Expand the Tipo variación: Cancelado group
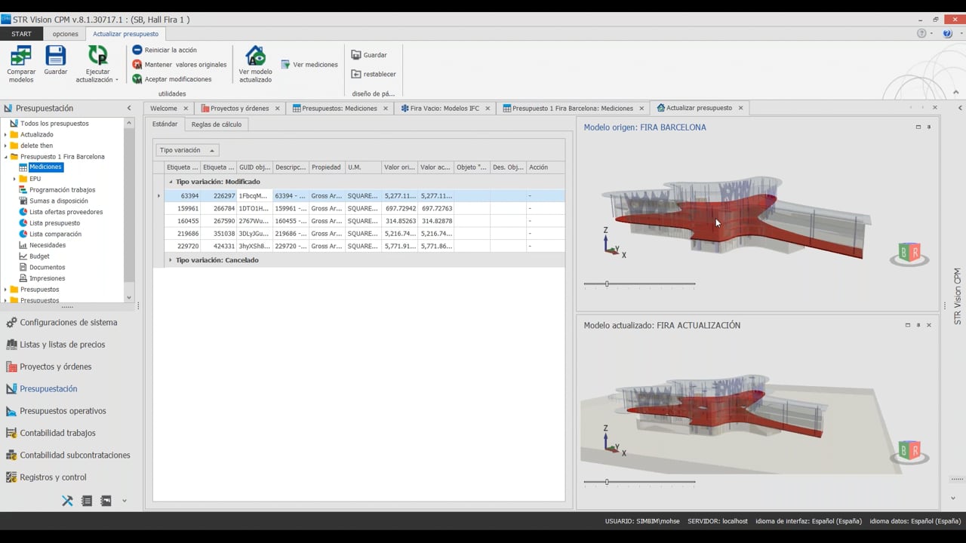The image size is (966, 543). pos(170,260)
